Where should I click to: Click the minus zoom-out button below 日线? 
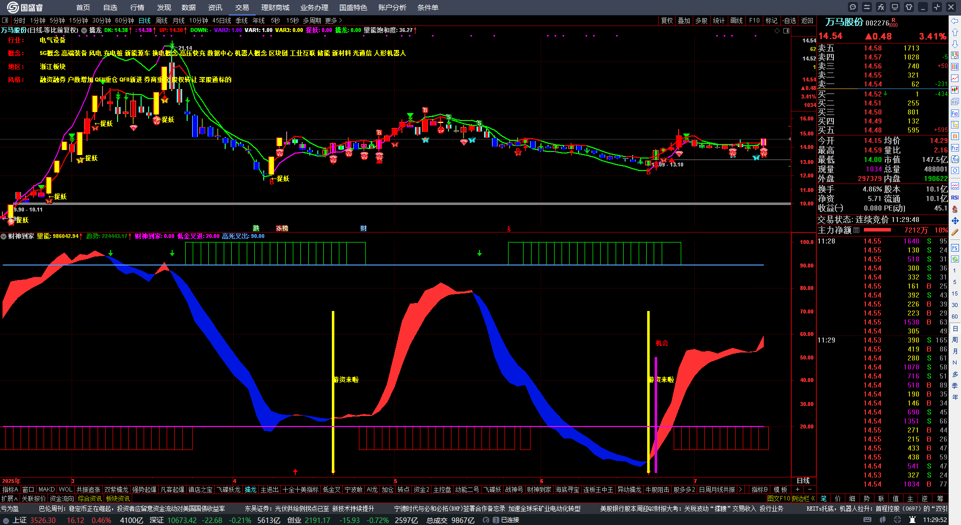(809, 489)
